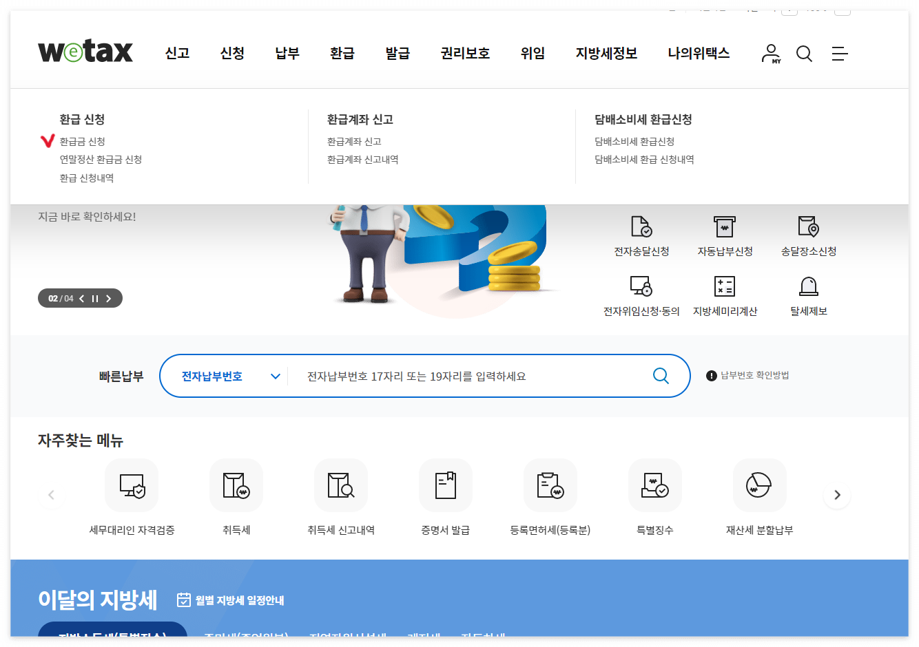Advance to the next banner with the chevron
Screen dimensions: 919x647
(x=108, y=298)
